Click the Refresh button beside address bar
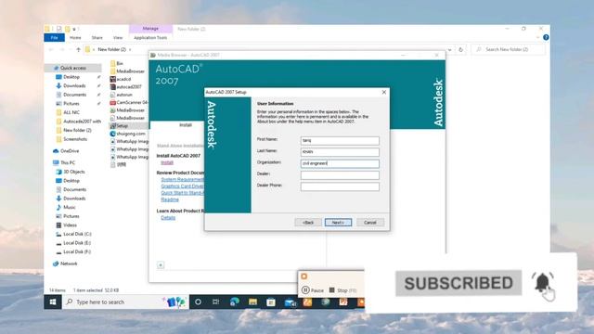The image size is (594, 334). [460, 49]
